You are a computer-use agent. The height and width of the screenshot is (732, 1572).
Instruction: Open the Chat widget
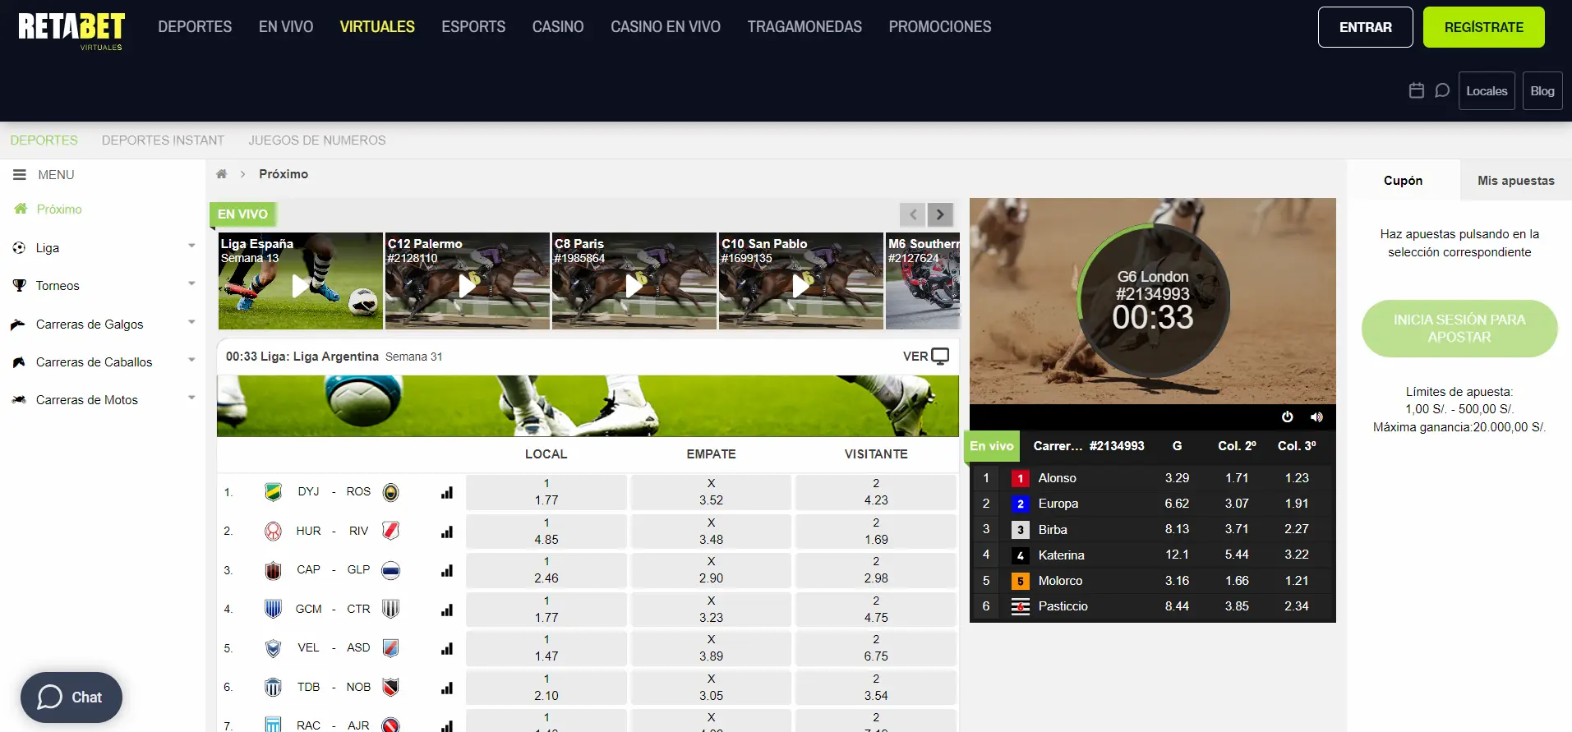point(71,697)
